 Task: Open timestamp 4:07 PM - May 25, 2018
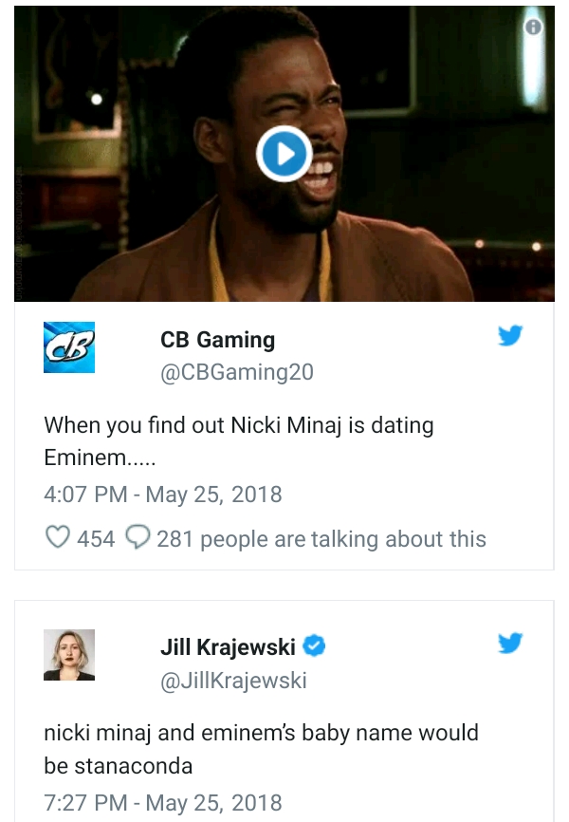(163, 495)
